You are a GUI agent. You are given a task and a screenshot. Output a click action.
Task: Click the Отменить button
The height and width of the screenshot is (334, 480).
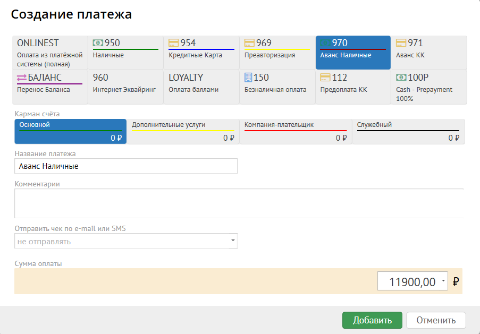436,320
